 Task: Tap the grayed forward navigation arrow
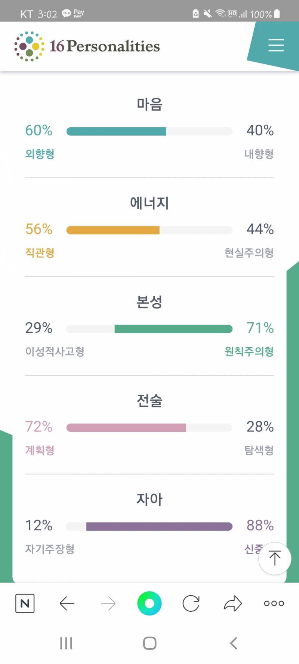[108, 604]
